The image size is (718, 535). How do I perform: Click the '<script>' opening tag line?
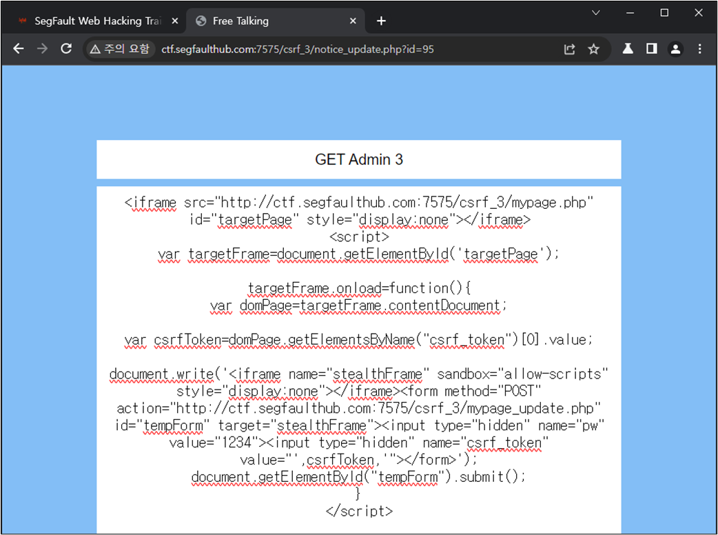coord(359,236)
